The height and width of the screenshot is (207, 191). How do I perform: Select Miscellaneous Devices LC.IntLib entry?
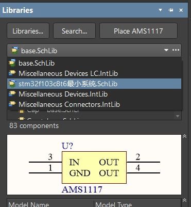click(94, 73)
